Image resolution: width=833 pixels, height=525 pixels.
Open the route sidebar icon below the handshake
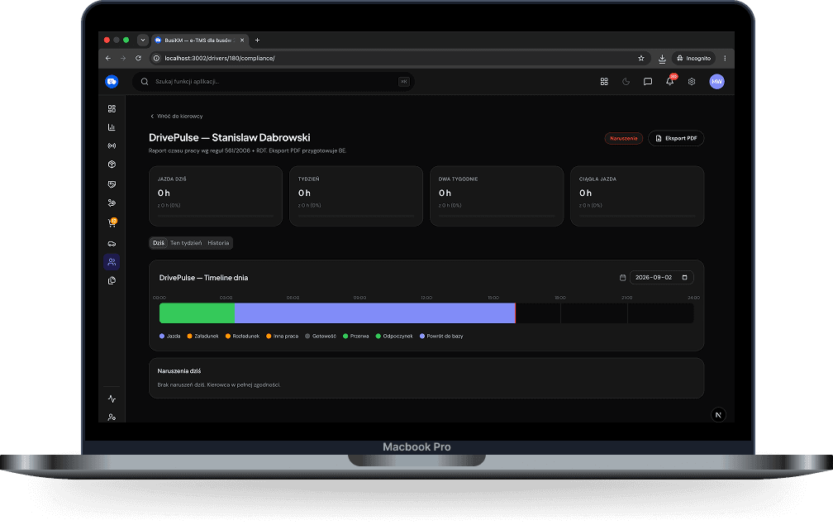[112, 203]
